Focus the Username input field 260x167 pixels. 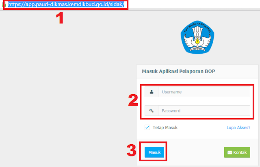[x=204, y=92]
